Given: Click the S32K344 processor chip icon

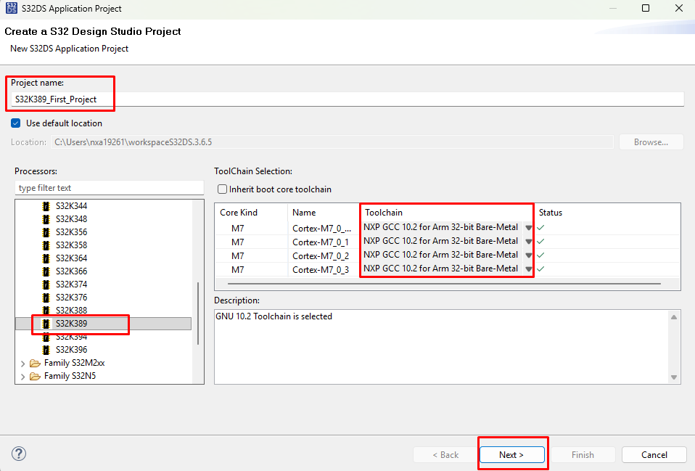Looking at the screenshot, I should (x=47, y=206).
